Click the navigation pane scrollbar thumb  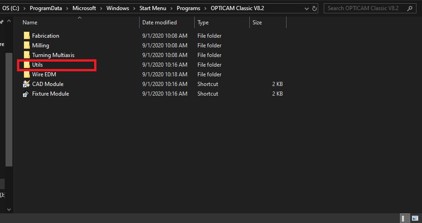click(9, 109)
